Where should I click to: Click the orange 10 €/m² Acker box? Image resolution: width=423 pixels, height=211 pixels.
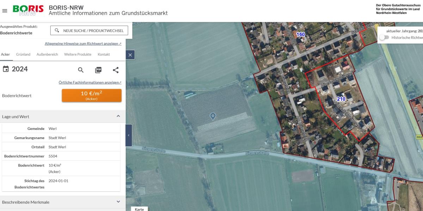92,95
